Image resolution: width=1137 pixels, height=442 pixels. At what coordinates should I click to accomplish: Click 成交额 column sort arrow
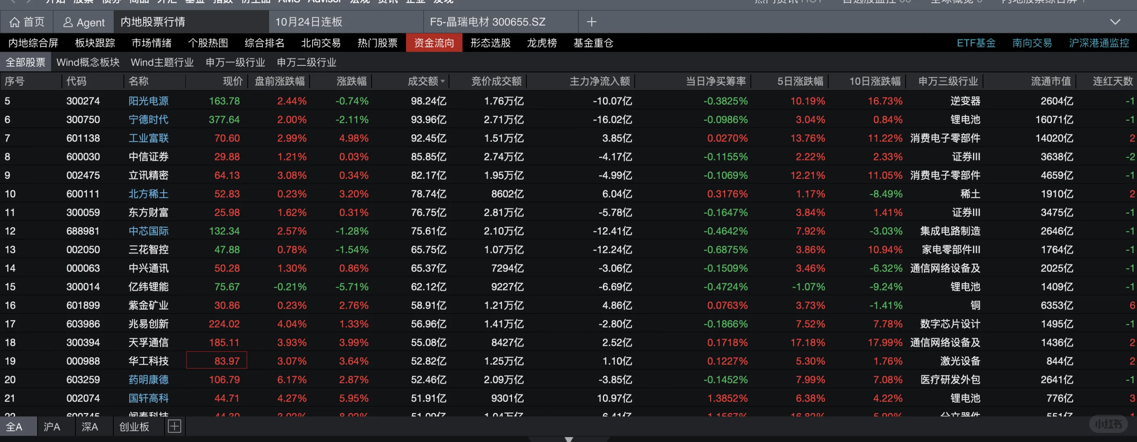pyautogui.click(x=443, y=82)
